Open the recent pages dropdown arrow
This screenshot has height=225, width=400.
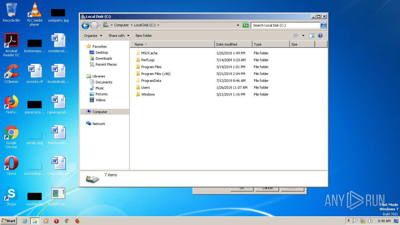[100, 25]
